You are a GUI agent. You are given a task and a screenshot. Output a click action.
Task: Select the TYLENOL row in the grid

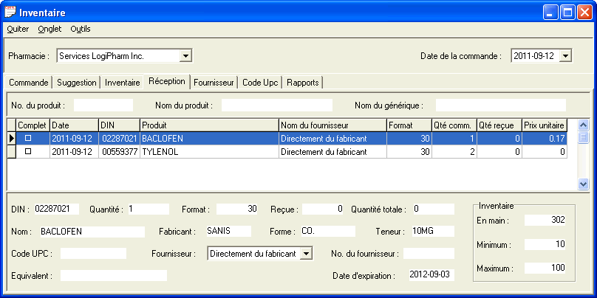209,151
